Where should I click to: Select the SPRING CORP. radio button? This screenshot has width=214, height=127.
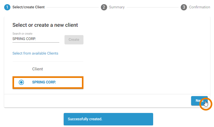[x=21, y=82]
